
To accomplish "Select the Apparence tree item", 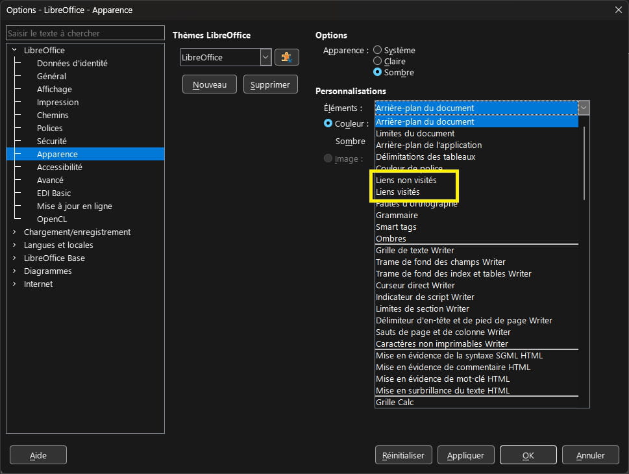I will point(86,154).
